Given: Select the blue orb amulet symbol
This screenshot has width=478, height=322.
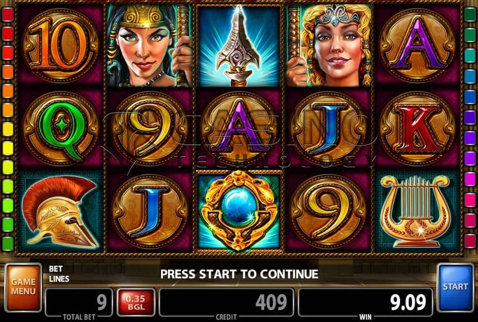Looking at the screenshot, I should pos(239,211).
